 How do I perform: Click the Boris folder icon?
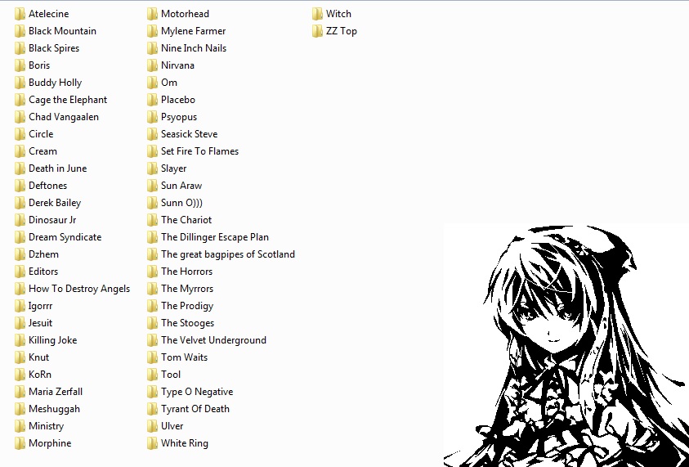(x=20, y=65)
